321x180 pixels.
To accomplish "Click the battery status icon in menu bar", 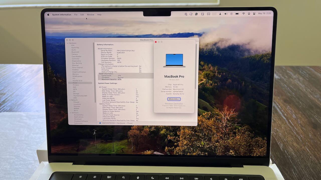I will click(237, 14).
